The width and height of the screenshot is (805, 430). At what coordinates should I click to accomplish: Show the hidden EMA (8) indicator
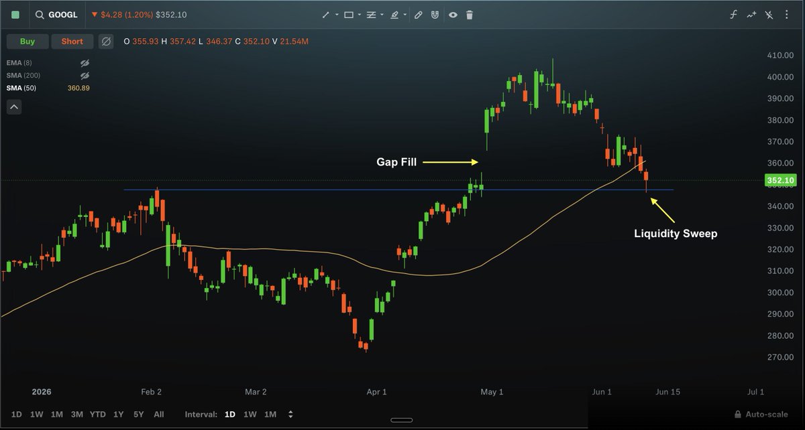(85, 63)
